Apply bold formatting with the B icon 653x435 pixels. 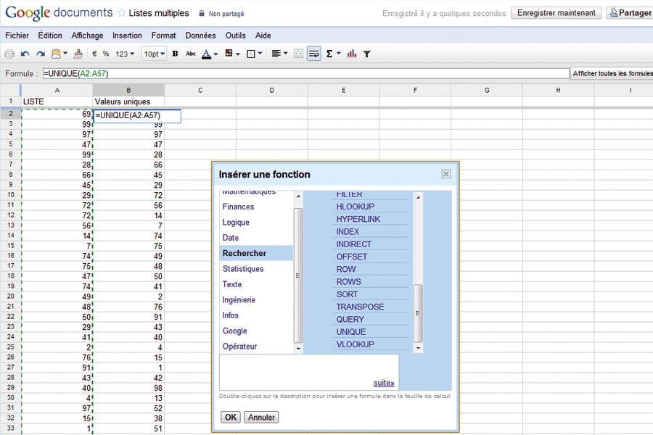click(x=175, y=54)
